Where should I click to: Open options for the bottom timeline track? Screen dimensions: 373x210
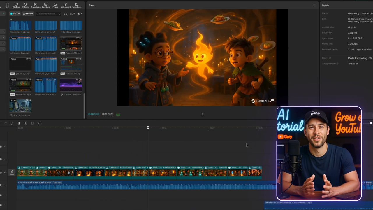[5, 205]
